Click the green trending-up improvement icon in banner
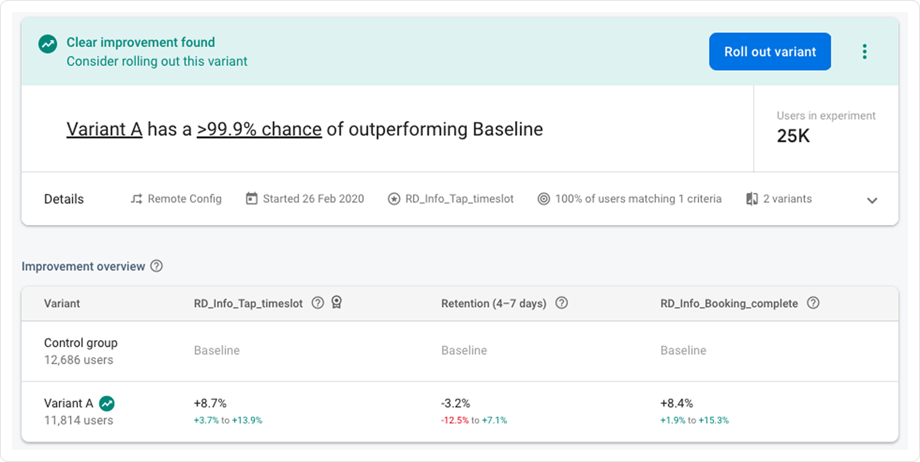Viewport: 920px width, 462px height. tap(48, 44)
